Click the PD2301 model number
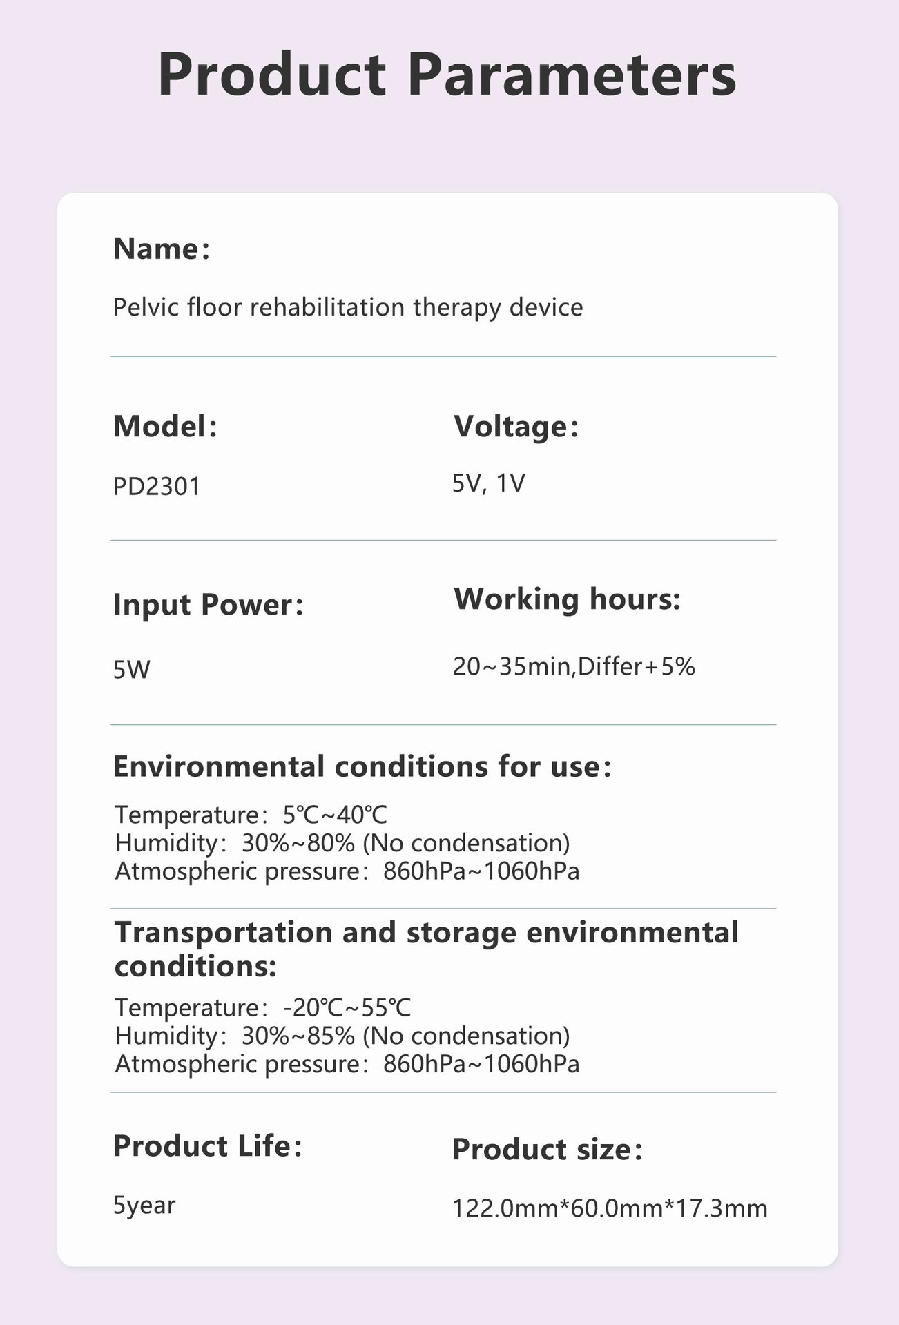This screenshot has height=1325, width=899. click(x=157, y=487)
